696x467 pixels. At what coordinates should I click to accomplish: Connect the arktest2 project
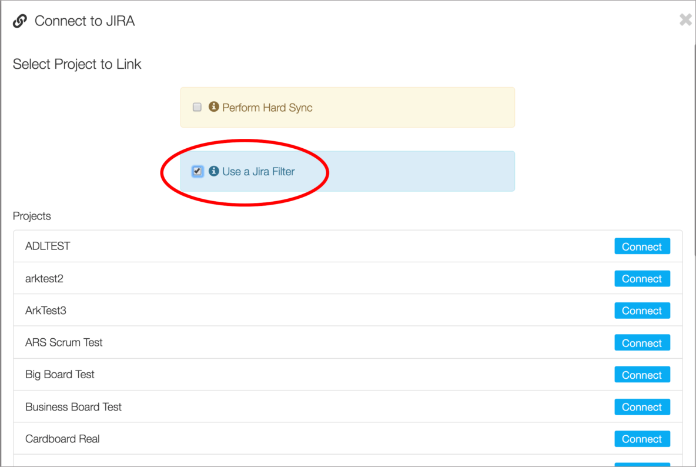642,278
